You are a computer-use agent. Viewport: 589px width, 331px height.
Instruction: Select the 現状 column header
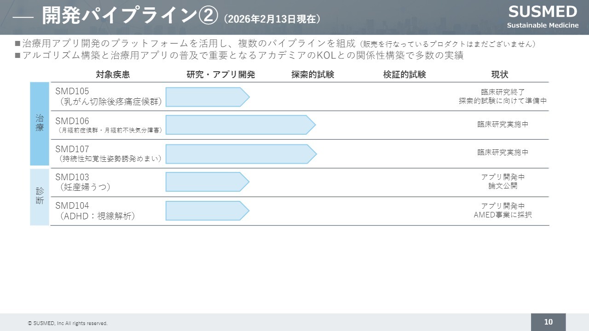(500, 74)
